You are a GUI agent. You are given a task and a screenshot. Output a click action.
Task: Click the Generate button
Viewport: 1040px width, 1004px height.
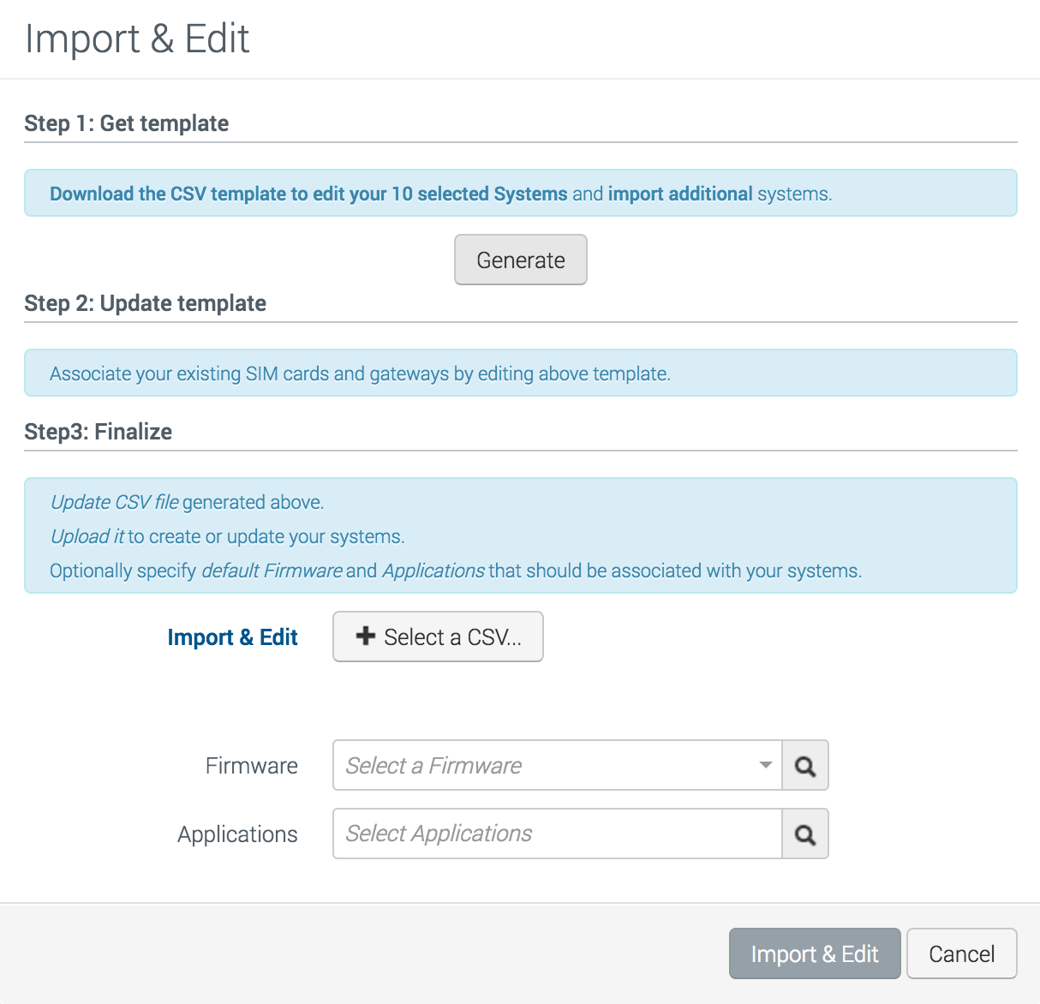coord(521,260)
